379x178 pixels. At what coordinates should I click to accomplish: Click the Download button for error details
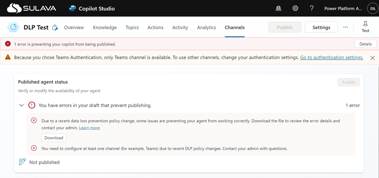point(54,138)
